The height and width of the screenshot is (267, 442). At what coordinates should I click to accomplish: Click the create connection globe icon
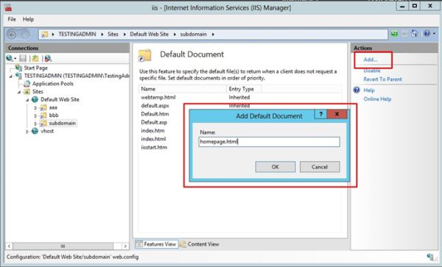10,58
